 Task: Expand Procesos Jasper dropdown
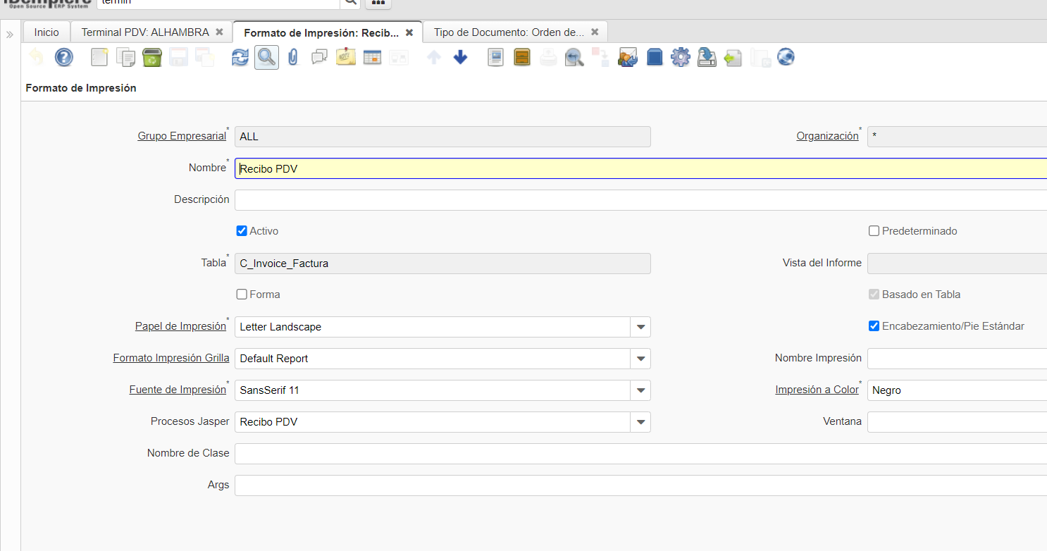tap(640, 422)
